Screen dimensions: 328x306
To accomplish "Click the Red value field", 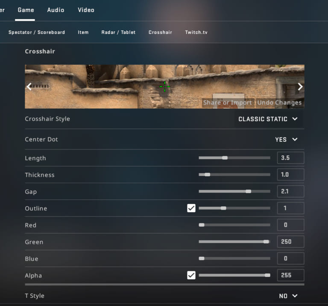I will point(290,225).
